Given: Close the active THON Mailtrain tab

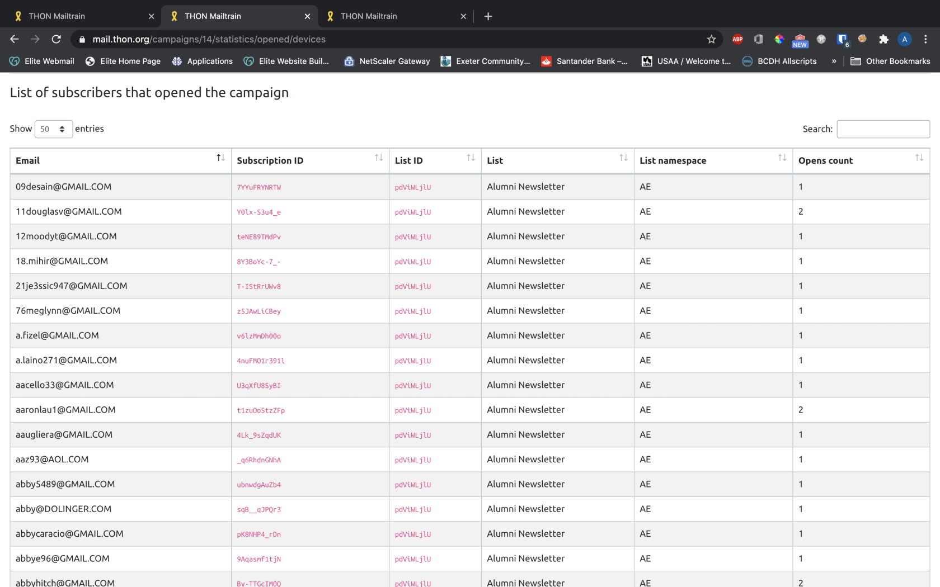Looking at the screenshot, I should (307, 16).
